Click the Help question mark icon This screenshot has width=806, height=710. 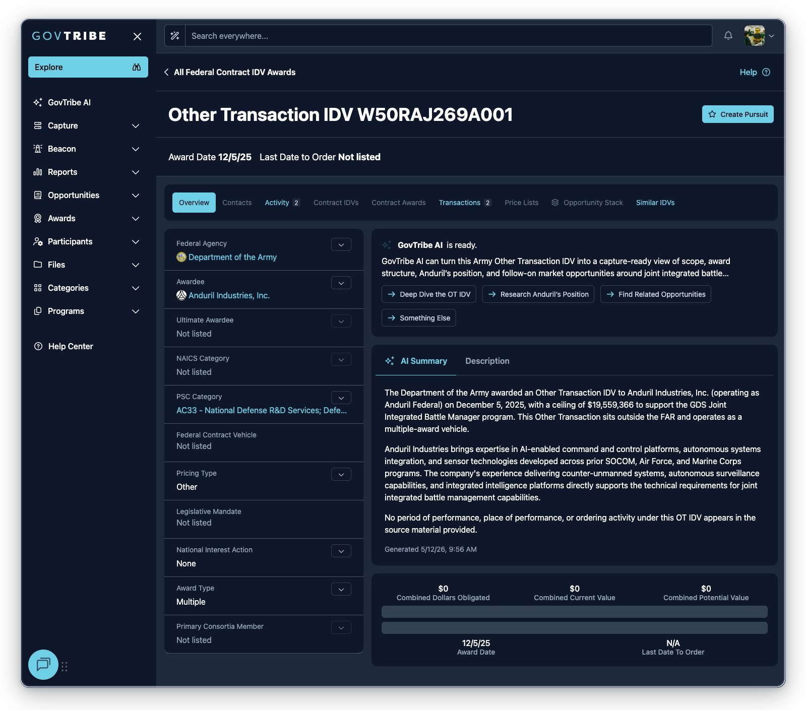pos(766,72)
